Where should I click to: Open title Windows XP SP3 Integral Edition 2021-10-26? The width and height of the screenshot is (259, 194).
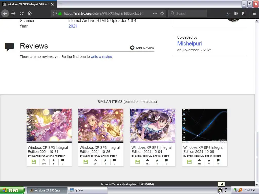click(x=100, y=150)
